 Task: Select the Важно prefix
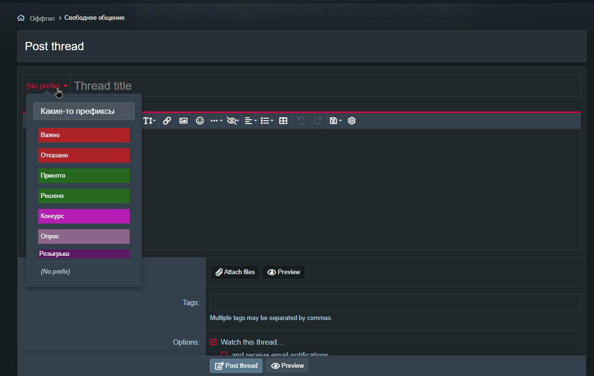[x=84, y=135]
